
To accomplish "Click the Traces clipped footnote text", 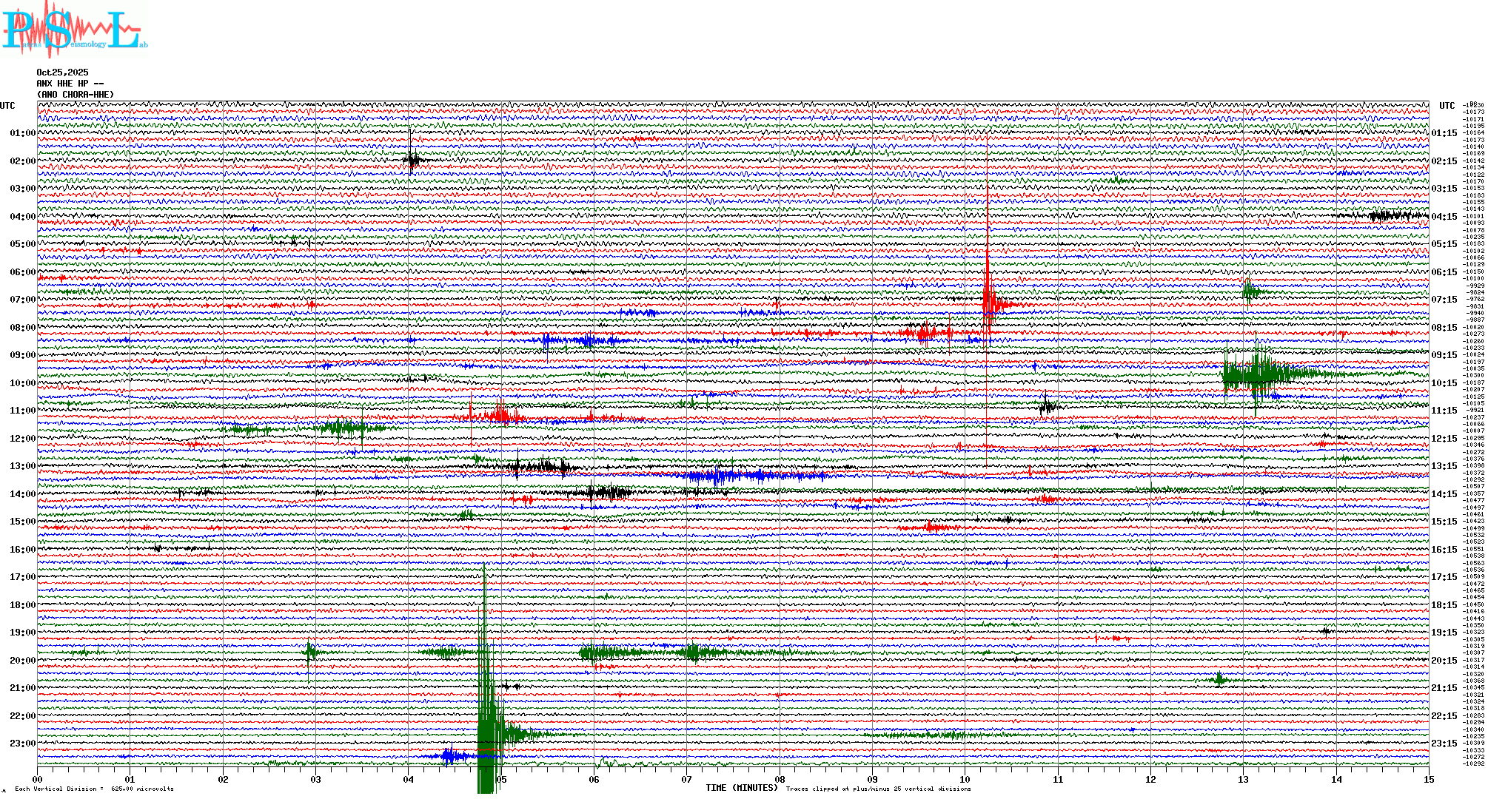I will pyautogui.click(x=878, y=789).
